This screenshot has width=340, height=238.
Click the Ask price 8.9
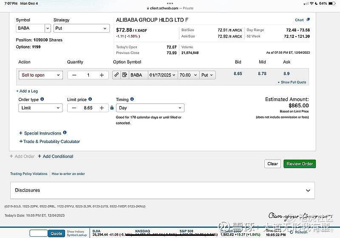point(286,74)
